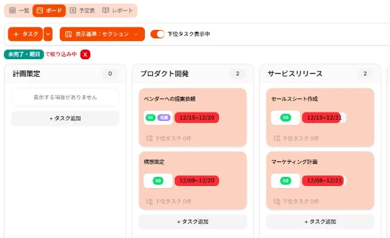
Task: Click the count badge 2 in サービスリリース
Action: click(x=365, y=73)
